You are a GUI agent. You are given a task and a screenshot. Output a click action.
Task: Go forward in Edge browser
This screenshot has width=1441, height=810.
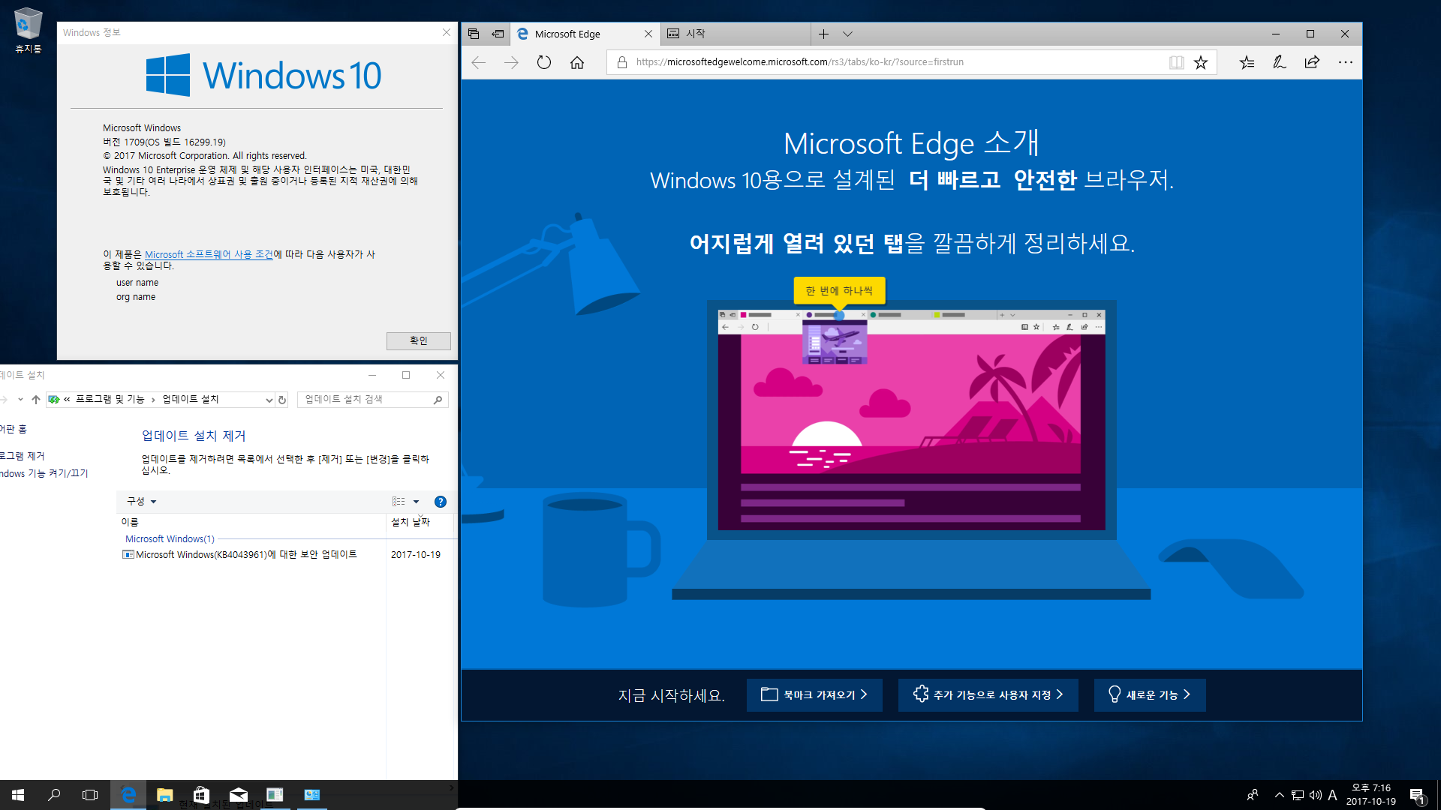(511, 62)
